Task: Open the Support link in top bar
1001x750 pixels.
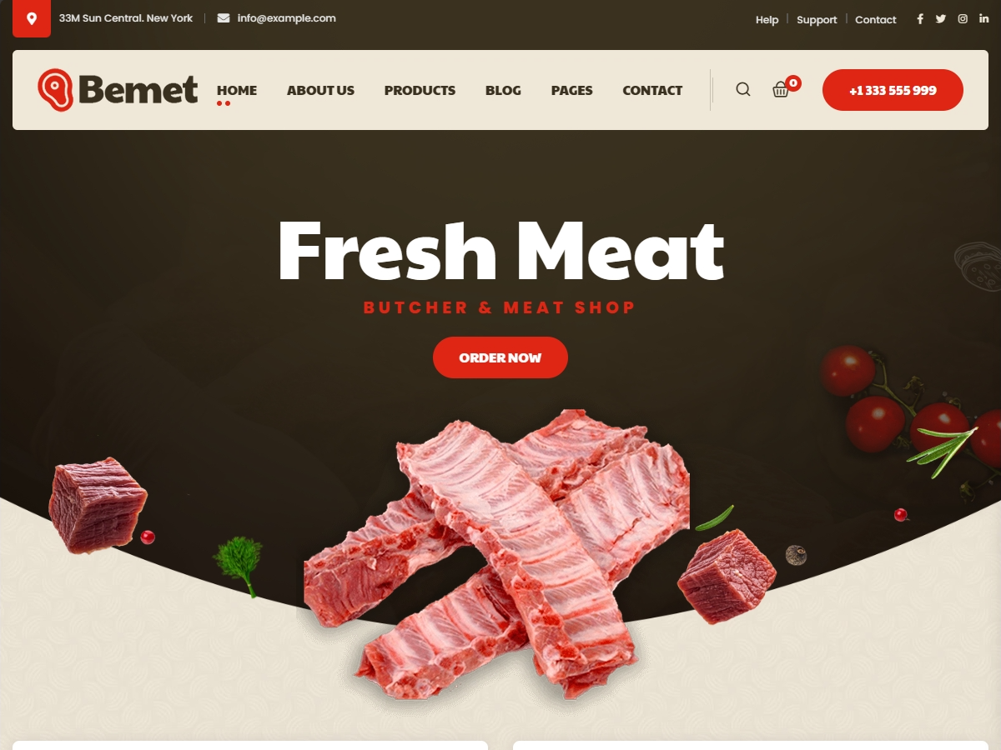Action: 817,19
